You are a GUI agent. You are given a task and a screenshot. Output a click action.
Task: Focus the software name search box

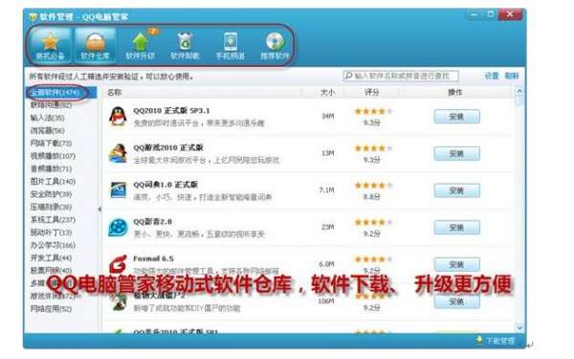[x=401, y=76]
